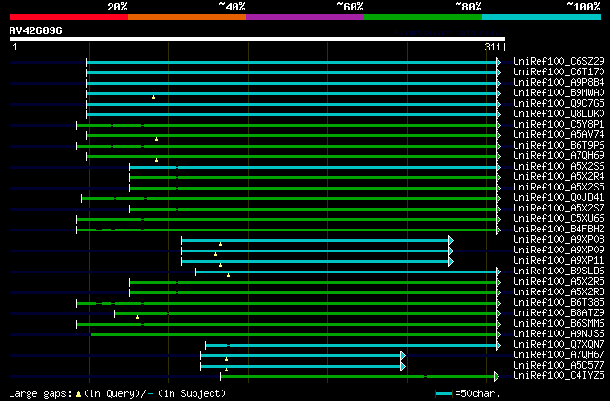Select the UniRef100_A5X2R4 label
This screenshot has height=401, width=610.
tap(559, 176)
